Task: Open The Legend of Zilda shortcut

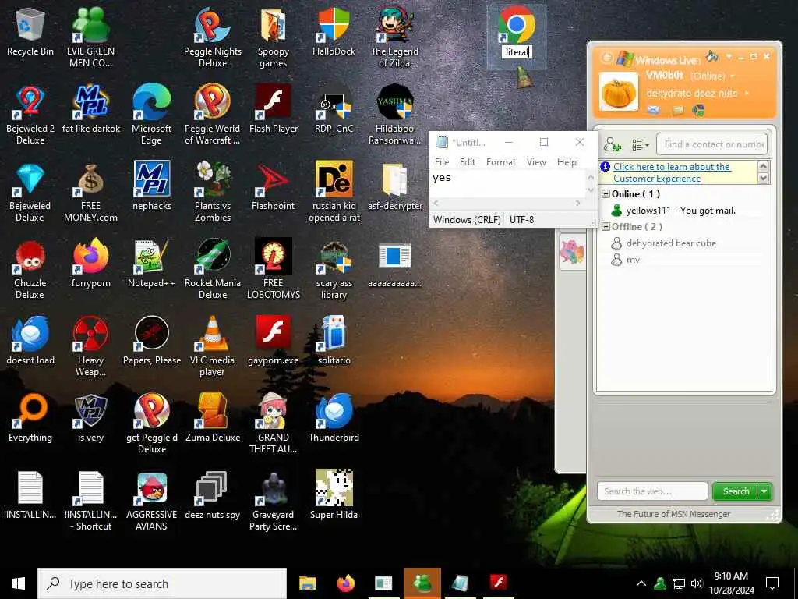Action: pyautogui.click(x=394, y=37)
